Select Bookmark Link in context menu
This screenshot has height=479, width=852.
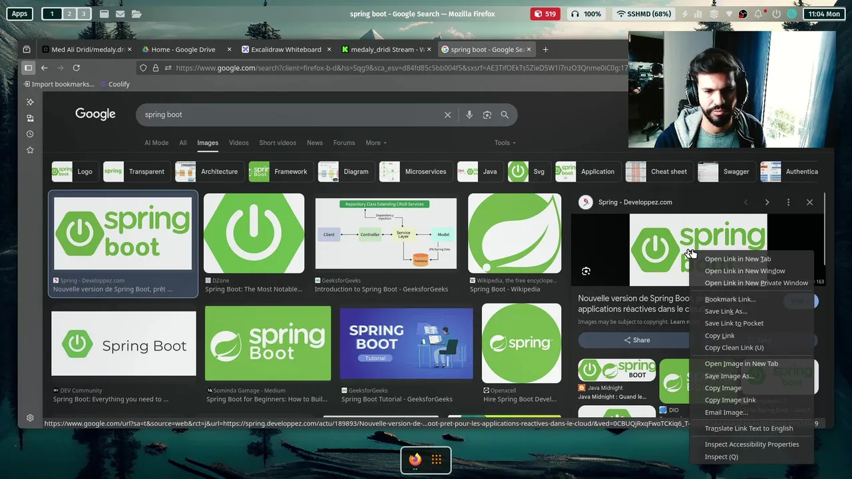[x=730, y=299]
